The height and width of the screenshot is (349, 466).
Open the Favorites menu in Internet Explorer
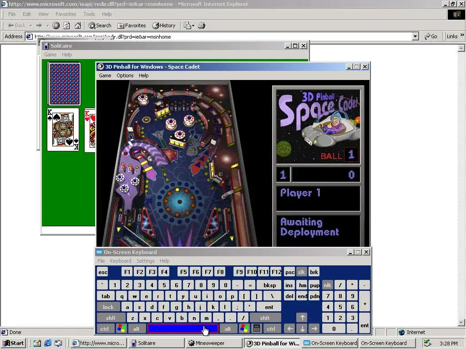[x=66, y=14]
